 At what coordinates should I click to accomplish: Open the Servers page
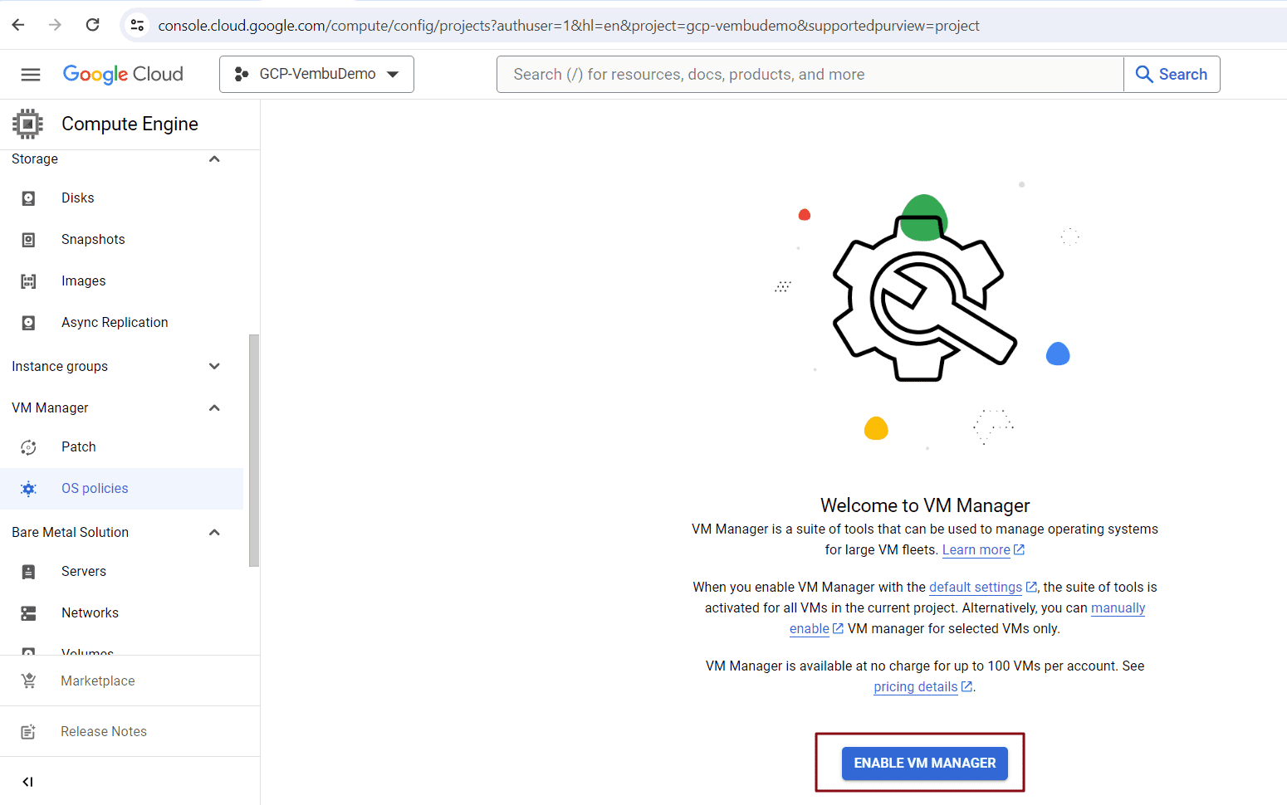pos(84,571)
